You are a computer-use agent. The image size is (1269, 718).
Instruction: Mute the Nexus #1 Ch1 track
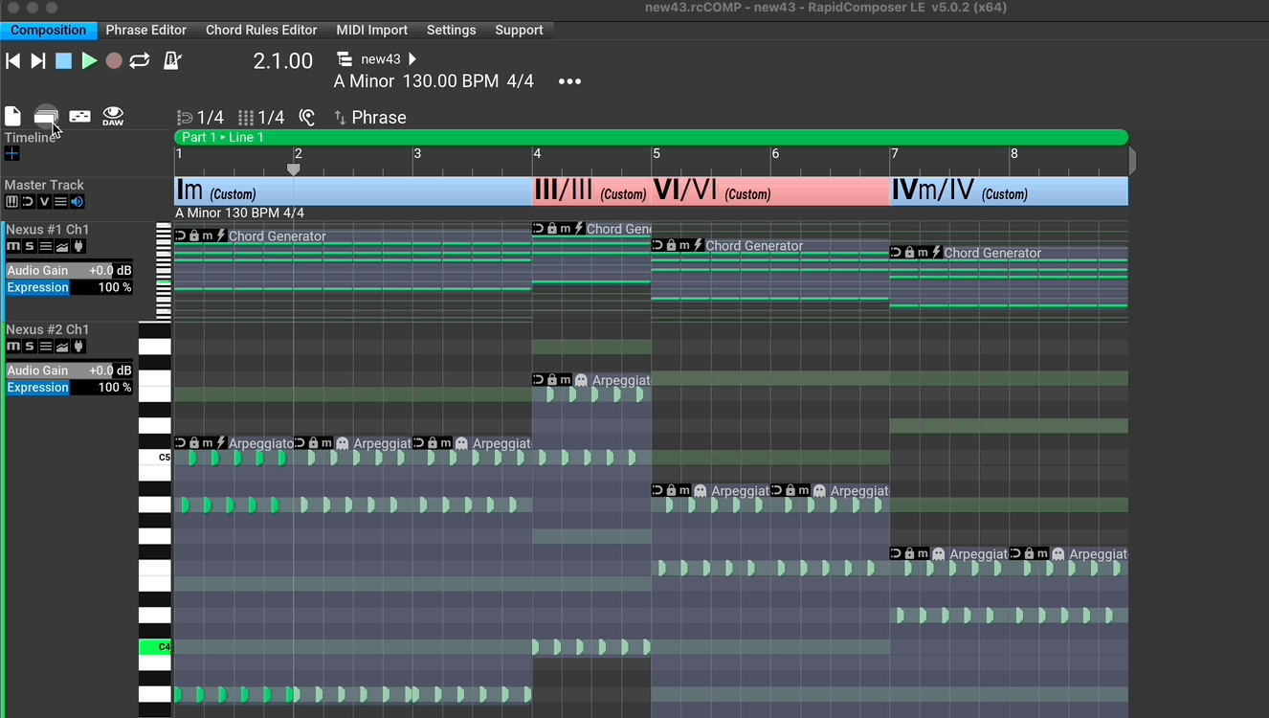point(12,247)
